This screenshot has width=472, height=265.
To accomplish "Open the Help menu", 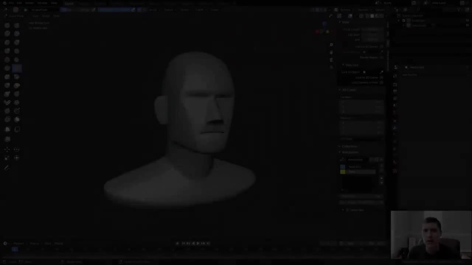I will click(x=54, y=3).
